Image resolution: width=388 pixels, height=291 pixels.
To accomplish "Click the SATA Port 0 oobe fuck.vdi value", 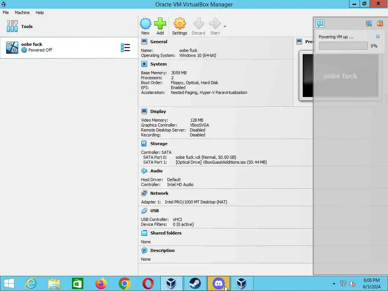I will [206, 157].
